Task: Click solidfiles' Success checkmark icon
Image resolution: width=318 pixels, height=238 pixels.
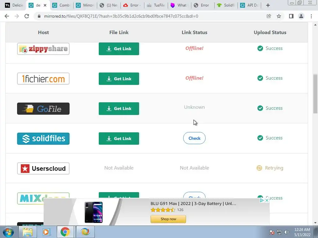Action: [x=260, y=138]
